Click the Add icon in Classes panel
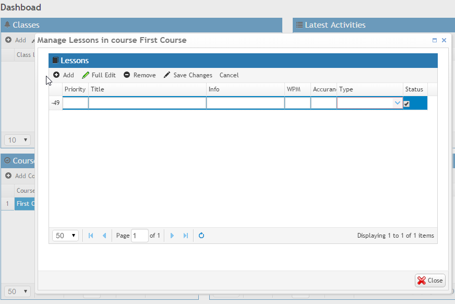Viewport: 455px width, 304px height. (8, 40)
